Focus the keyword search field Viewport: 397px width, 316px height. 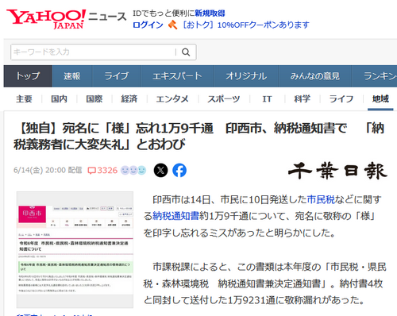tap(93, 52)
